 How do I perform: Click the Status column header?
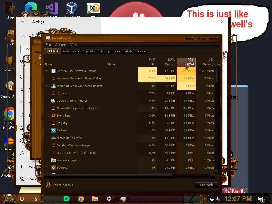pos(111,64)
